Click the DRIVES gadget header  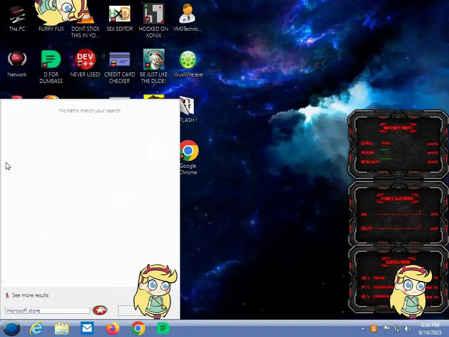pyautogui.click(x=398, y=262)
